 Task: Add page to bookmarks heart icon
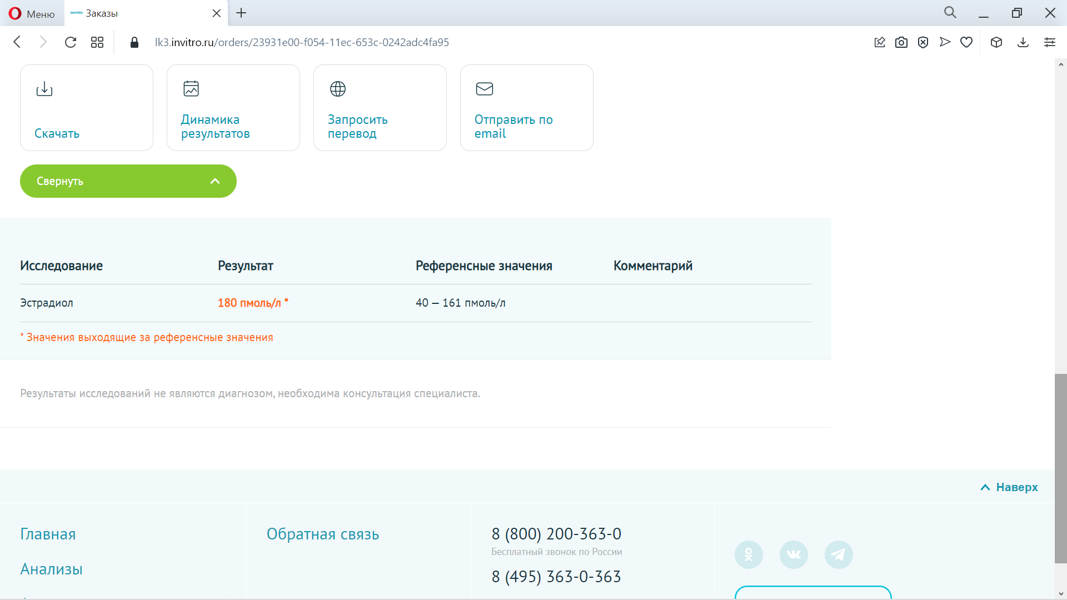(x=966, y=42)
